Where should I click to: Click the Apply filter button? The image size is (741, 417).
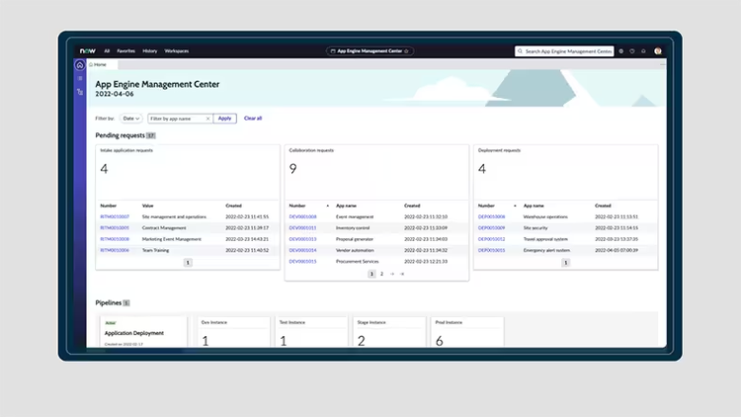pyautogui.click(x=225, y=119)
